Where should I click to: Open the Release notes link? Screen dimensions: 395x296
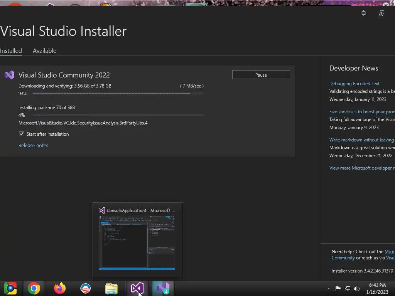pos(33,145)
